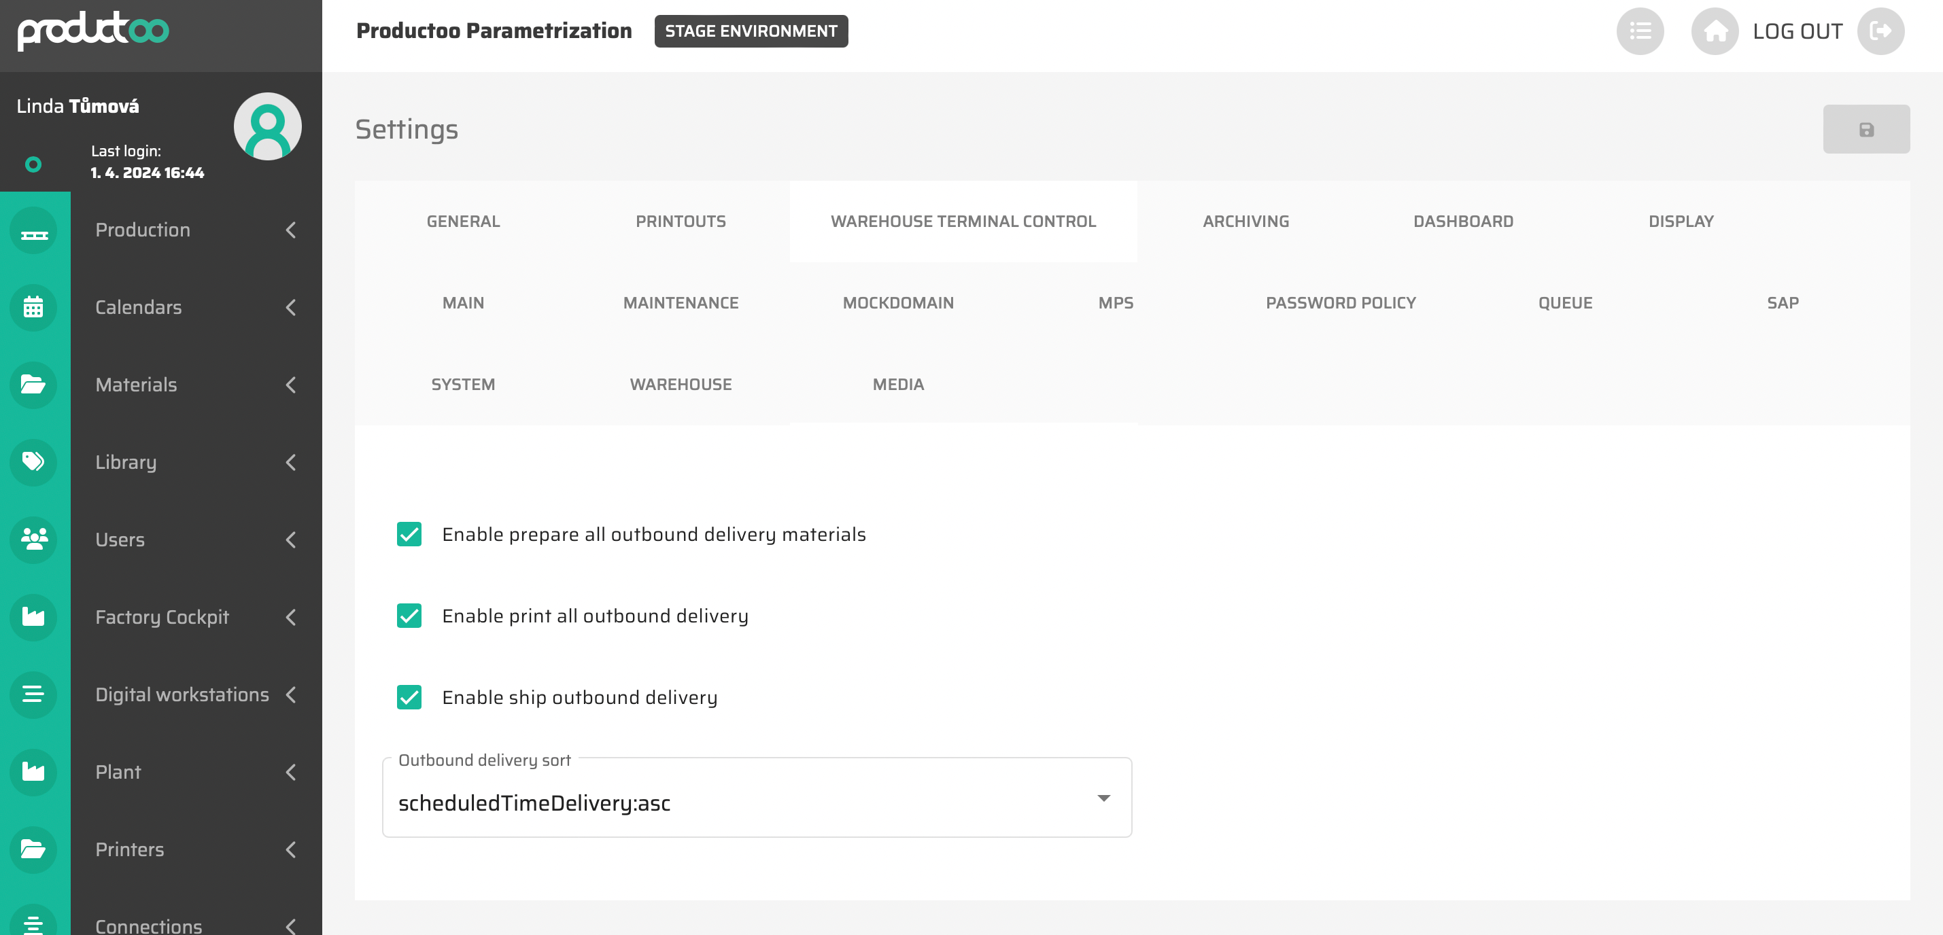This screenshot has height=935, width=1943.
Task: Click the user avatar picture
Action: 267,126
